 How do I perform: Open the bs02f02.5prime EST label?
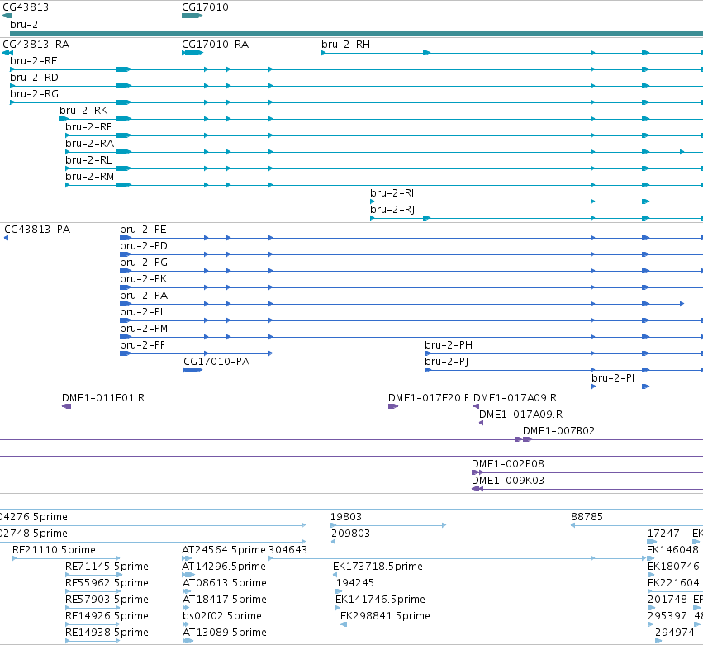(x=222, y=616)
